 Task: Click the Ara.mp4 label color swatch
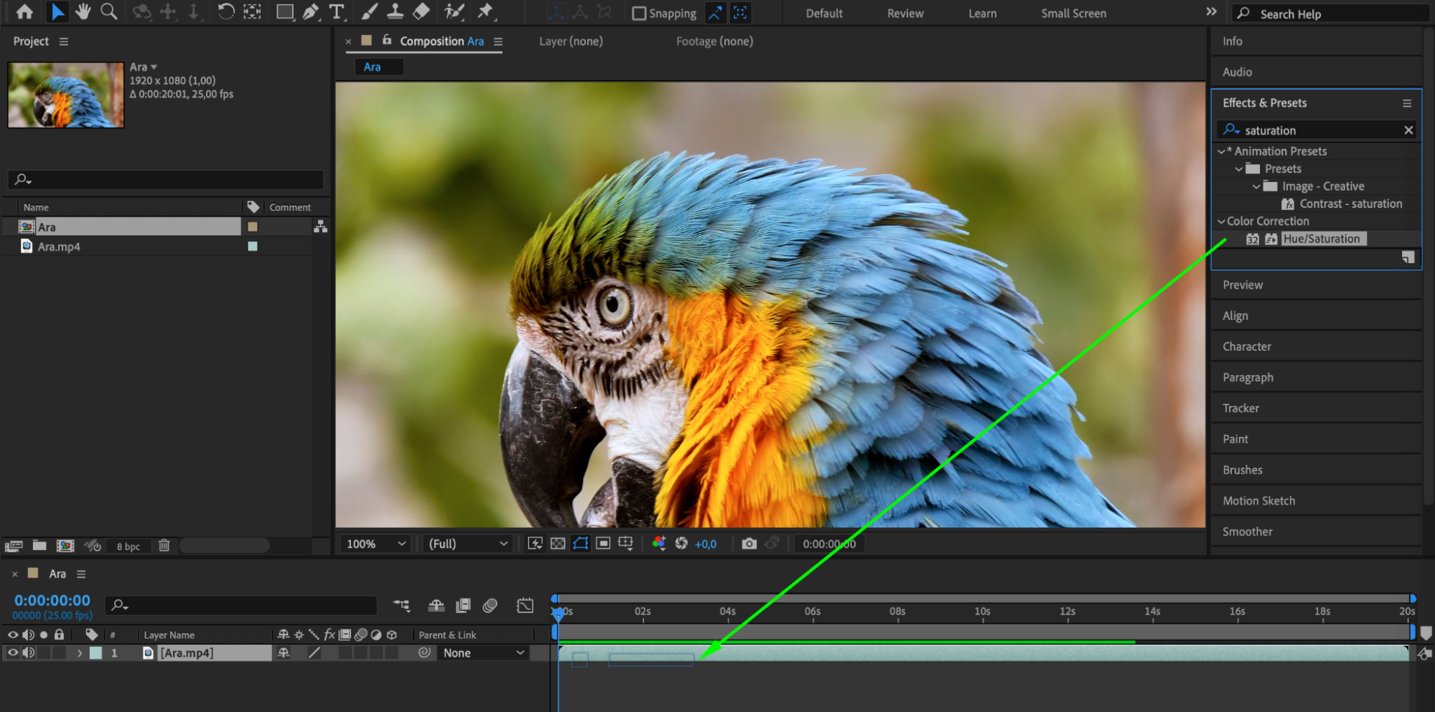pyautogui.click(x=253, y=247)
